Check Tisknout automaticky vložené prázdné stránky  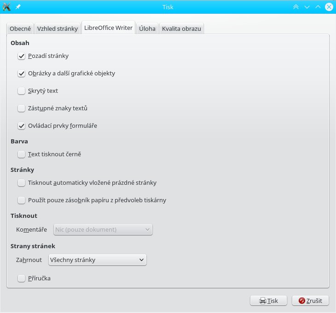click(22, 183)
